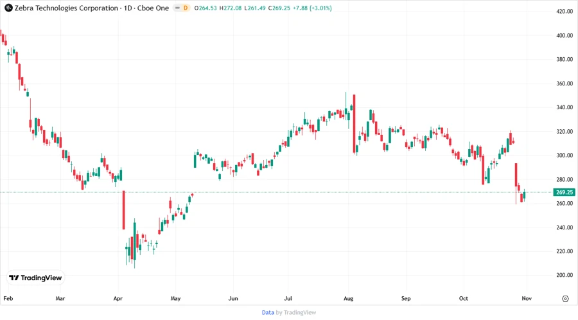Screen dimensions: 578x320
Task: Click the 280.00 price axis label
Action: (x=565, y=179)
